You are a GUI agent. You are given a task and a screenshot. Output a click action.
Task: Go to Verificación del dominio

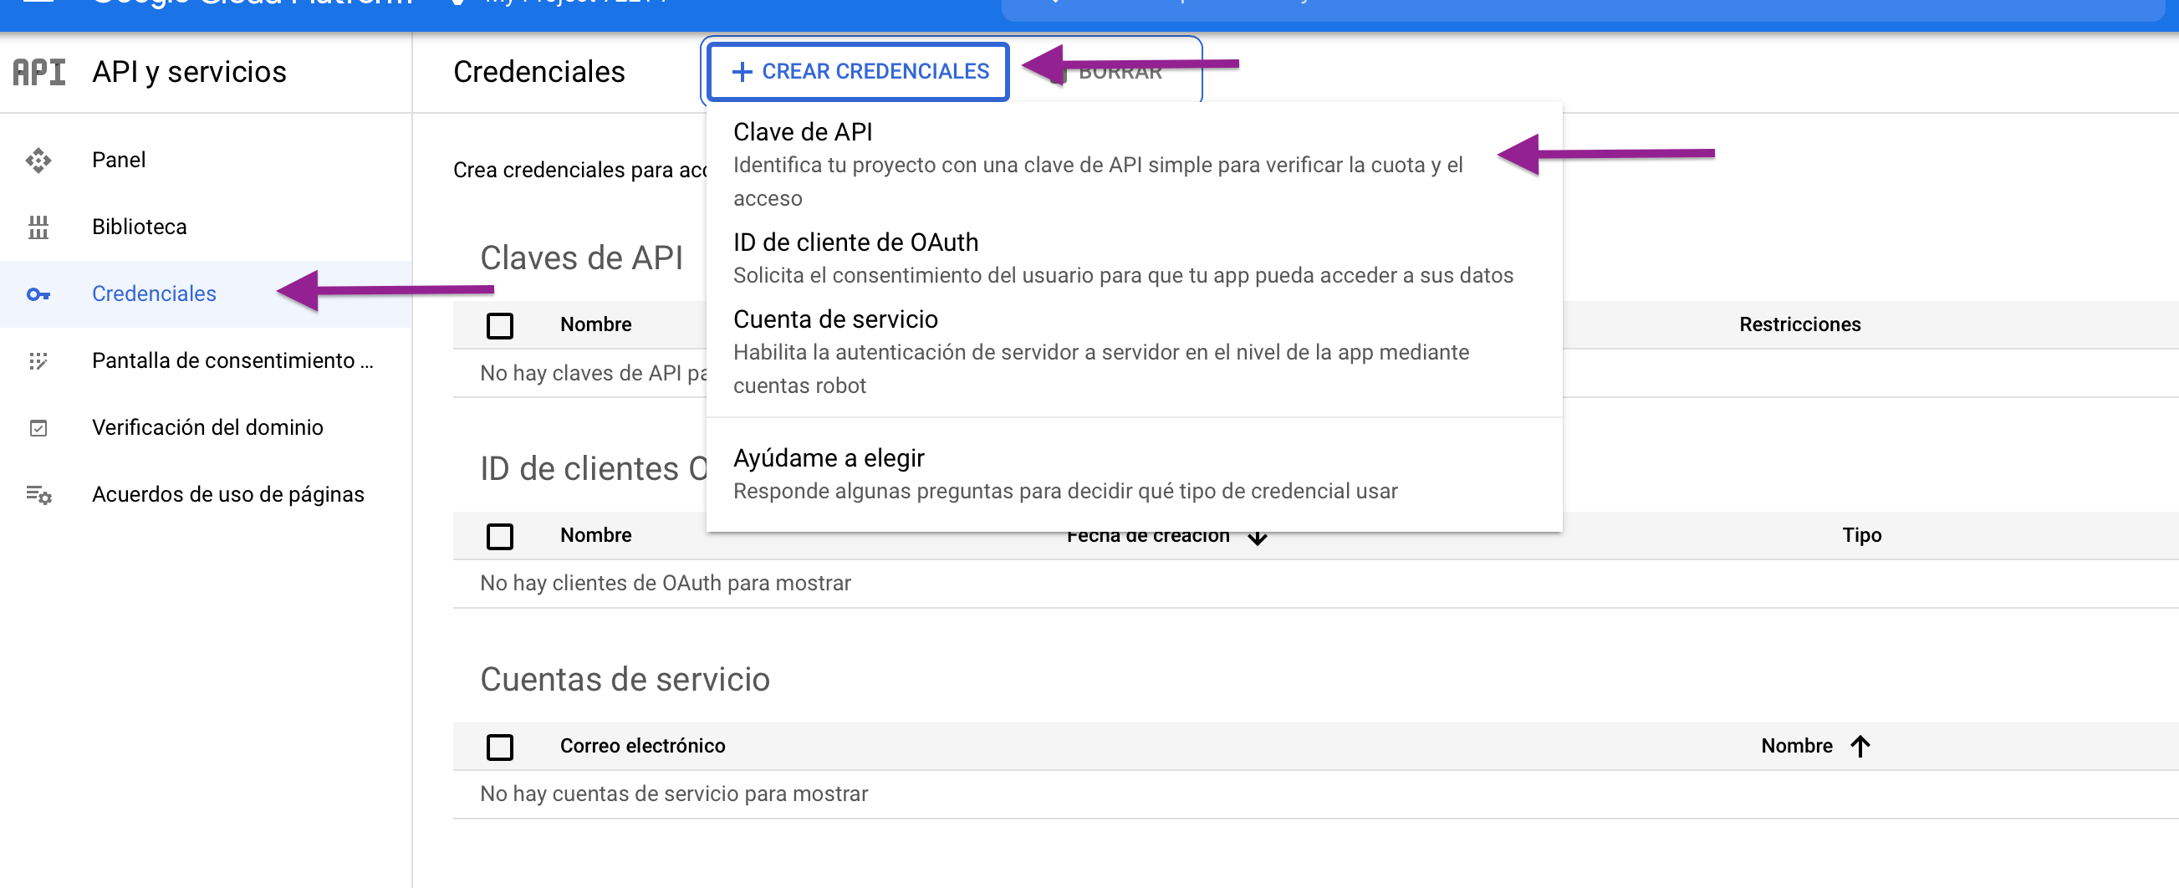tap(206, 428)
